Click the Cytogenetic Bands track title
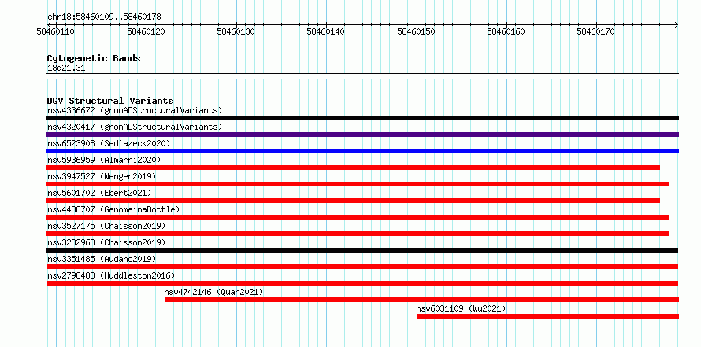This screenshot has height=347, width=701. [94, 58]
